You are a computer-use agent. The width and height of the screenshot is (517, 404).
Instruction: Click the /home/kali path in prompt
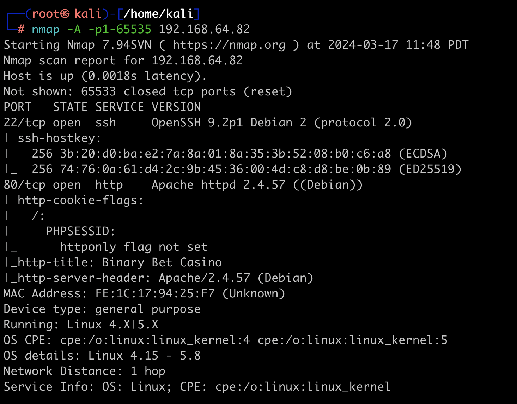point(158,14)
